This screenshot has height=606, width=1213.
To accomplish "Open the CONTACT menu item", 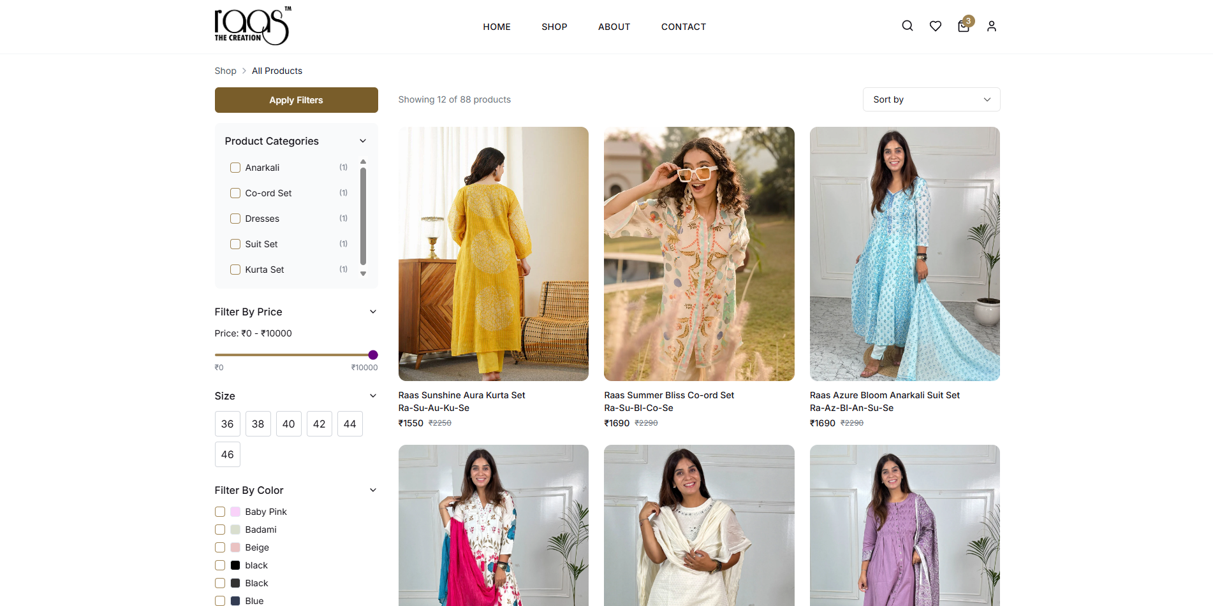I will tap(683, 27).
